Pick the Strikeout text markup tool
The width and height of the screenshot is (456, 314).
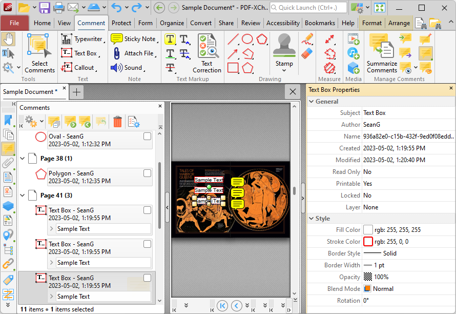[x=170, y=68]
